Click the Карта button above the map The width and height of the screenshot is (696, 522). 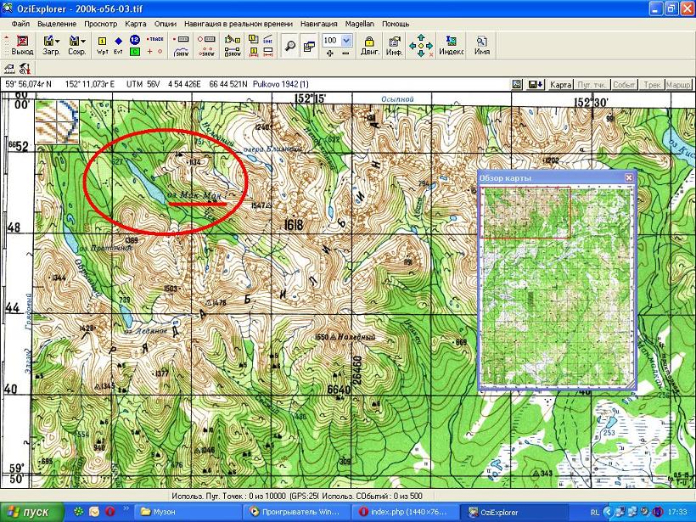(561, 85)
